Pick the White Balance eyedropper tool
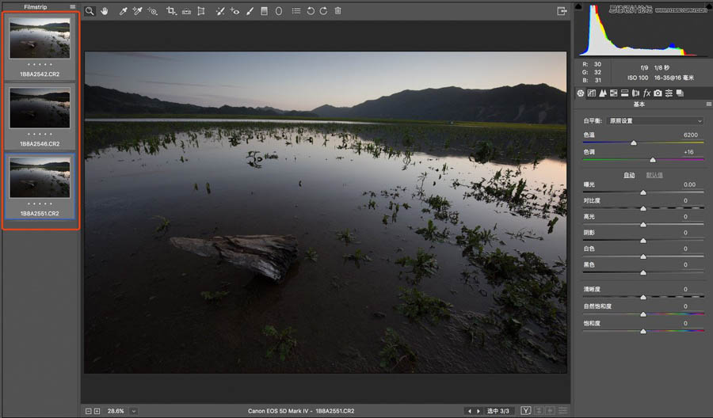This screenshot has height=418, width=713. click(x=123, y=11)
